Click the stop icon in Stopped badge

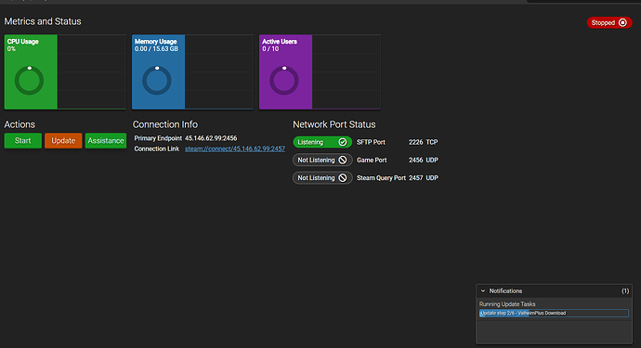click(622, 22)
